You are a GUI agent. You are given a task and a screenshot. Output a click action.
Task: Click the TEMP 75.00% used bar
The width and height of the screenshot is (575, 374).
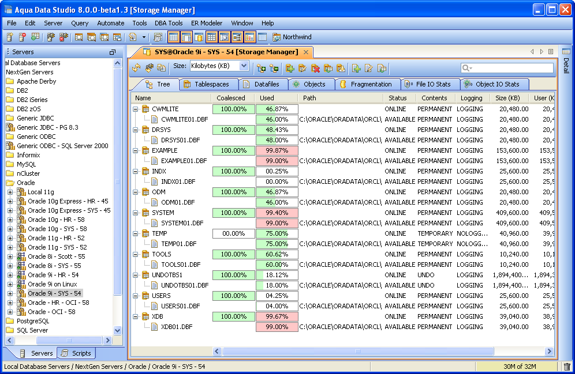(277, 233)
